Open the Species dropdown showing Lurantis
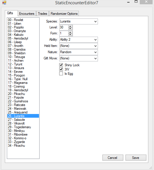The height and width of the screenshot is (170, 154). (x=79, y=22)
